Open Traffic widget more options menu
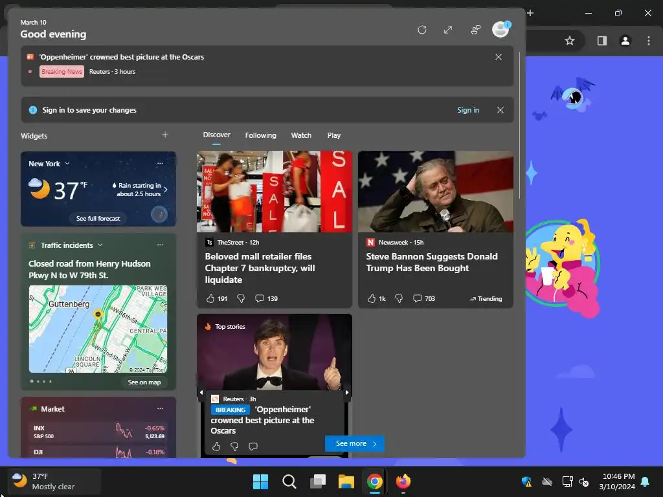This screenshot has width=663, height=497. click(x=160, y=245)
